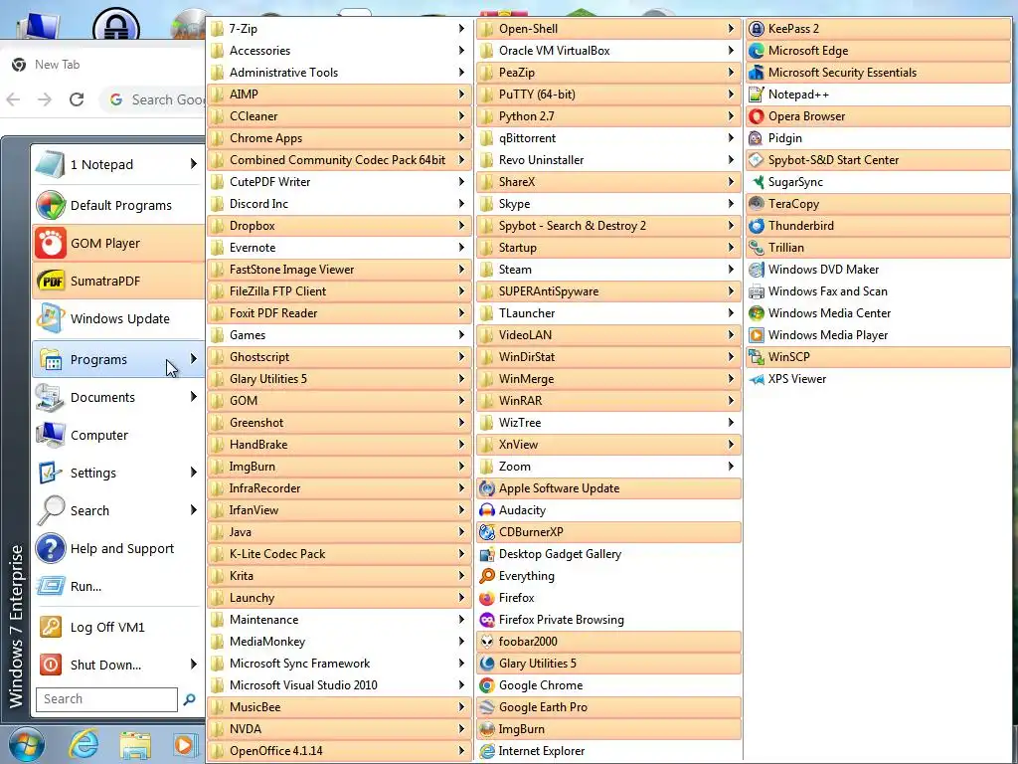Open Desktop Gadget Gallery
The width and height of the screenshot is (1018, 764).
(x=609, y=554)
